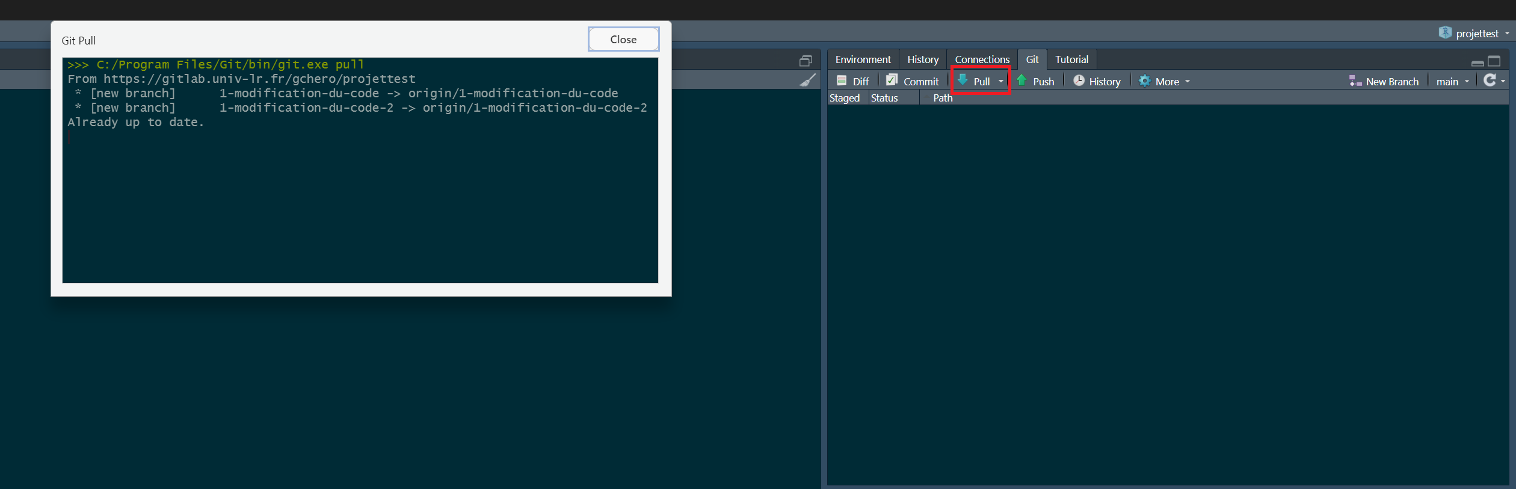Click the More gear icon
Screen dimensions: 1516x489
tap(1145, 81)
